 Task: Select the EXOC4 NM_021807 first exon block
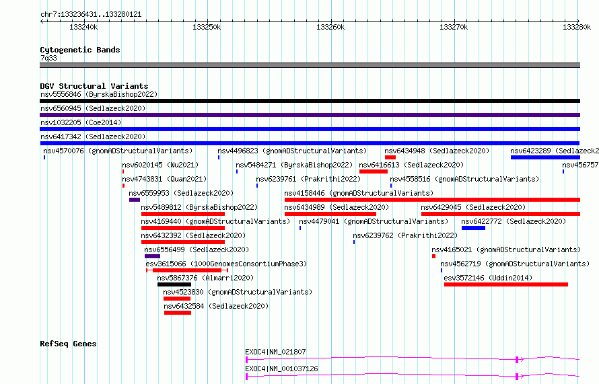coord(247,360)
